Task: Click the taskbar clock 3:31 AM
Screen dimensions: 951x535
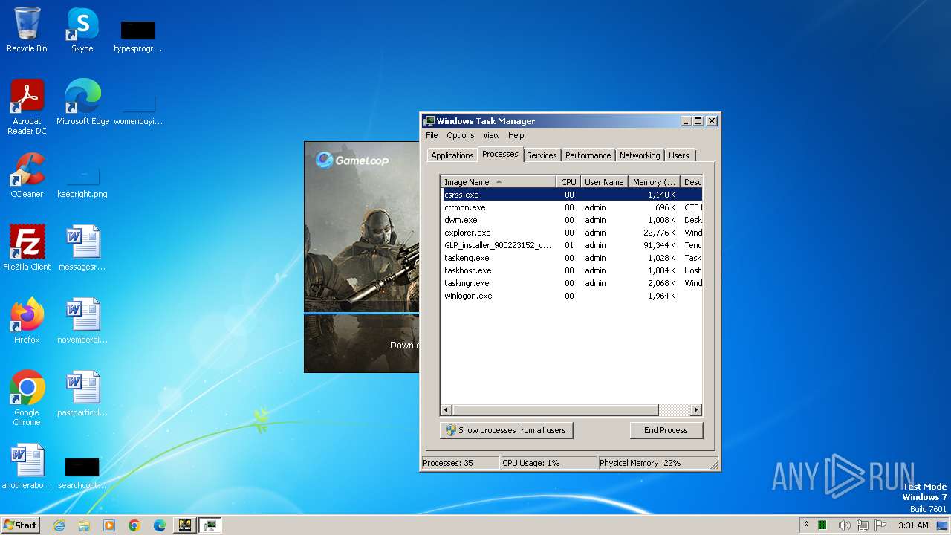Action: coord(913,525)
